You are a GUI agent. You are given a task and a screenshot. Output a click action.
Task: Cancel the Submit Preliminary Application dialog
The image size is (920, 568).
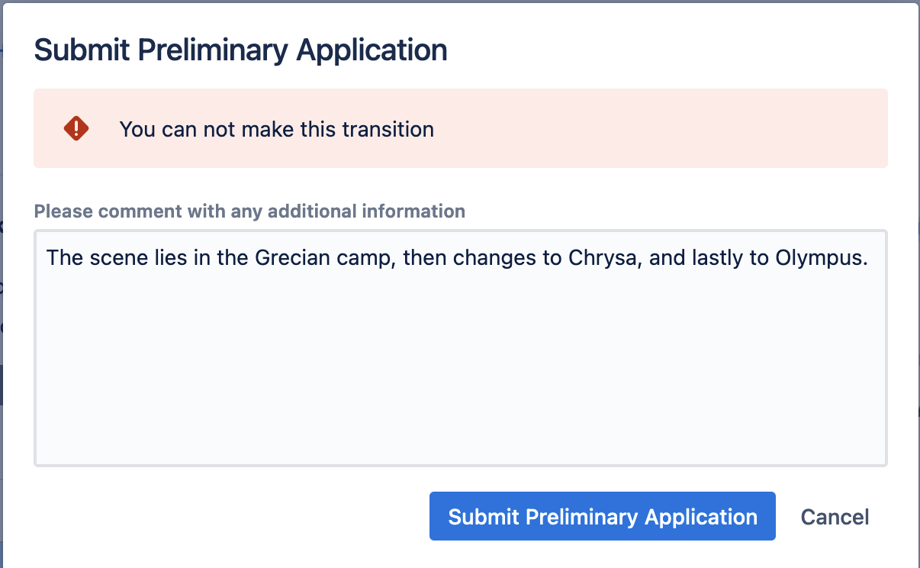835,517
